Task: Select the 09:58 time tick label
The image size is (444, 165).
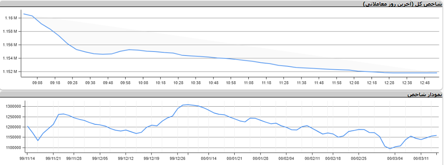Action: click(x=126, y=82)
